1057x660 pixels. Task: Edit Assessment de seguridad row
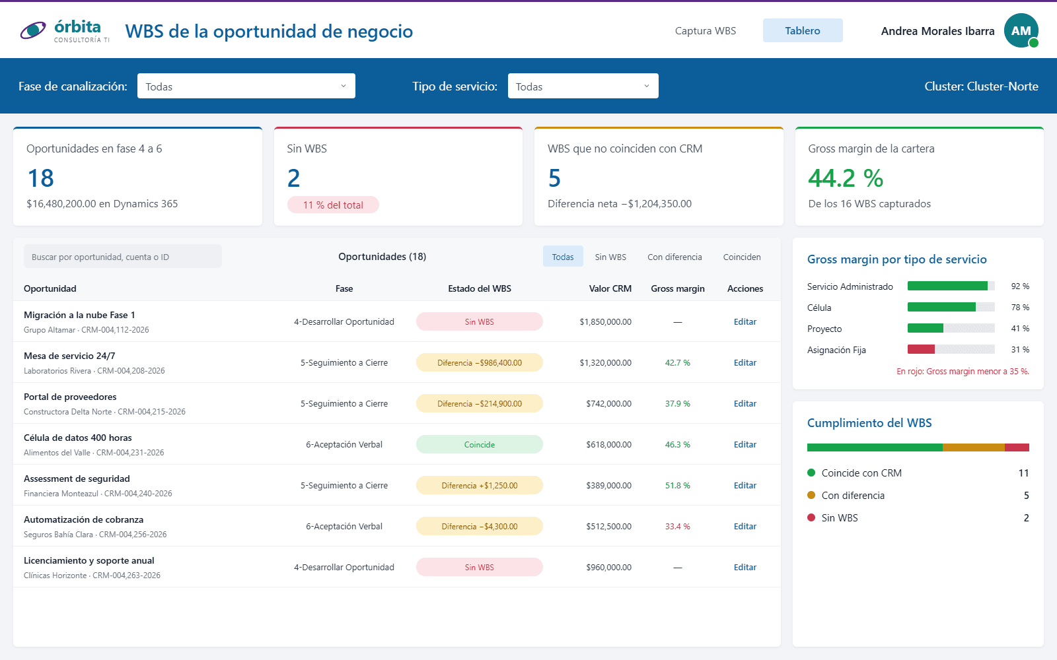coord(745,485)
